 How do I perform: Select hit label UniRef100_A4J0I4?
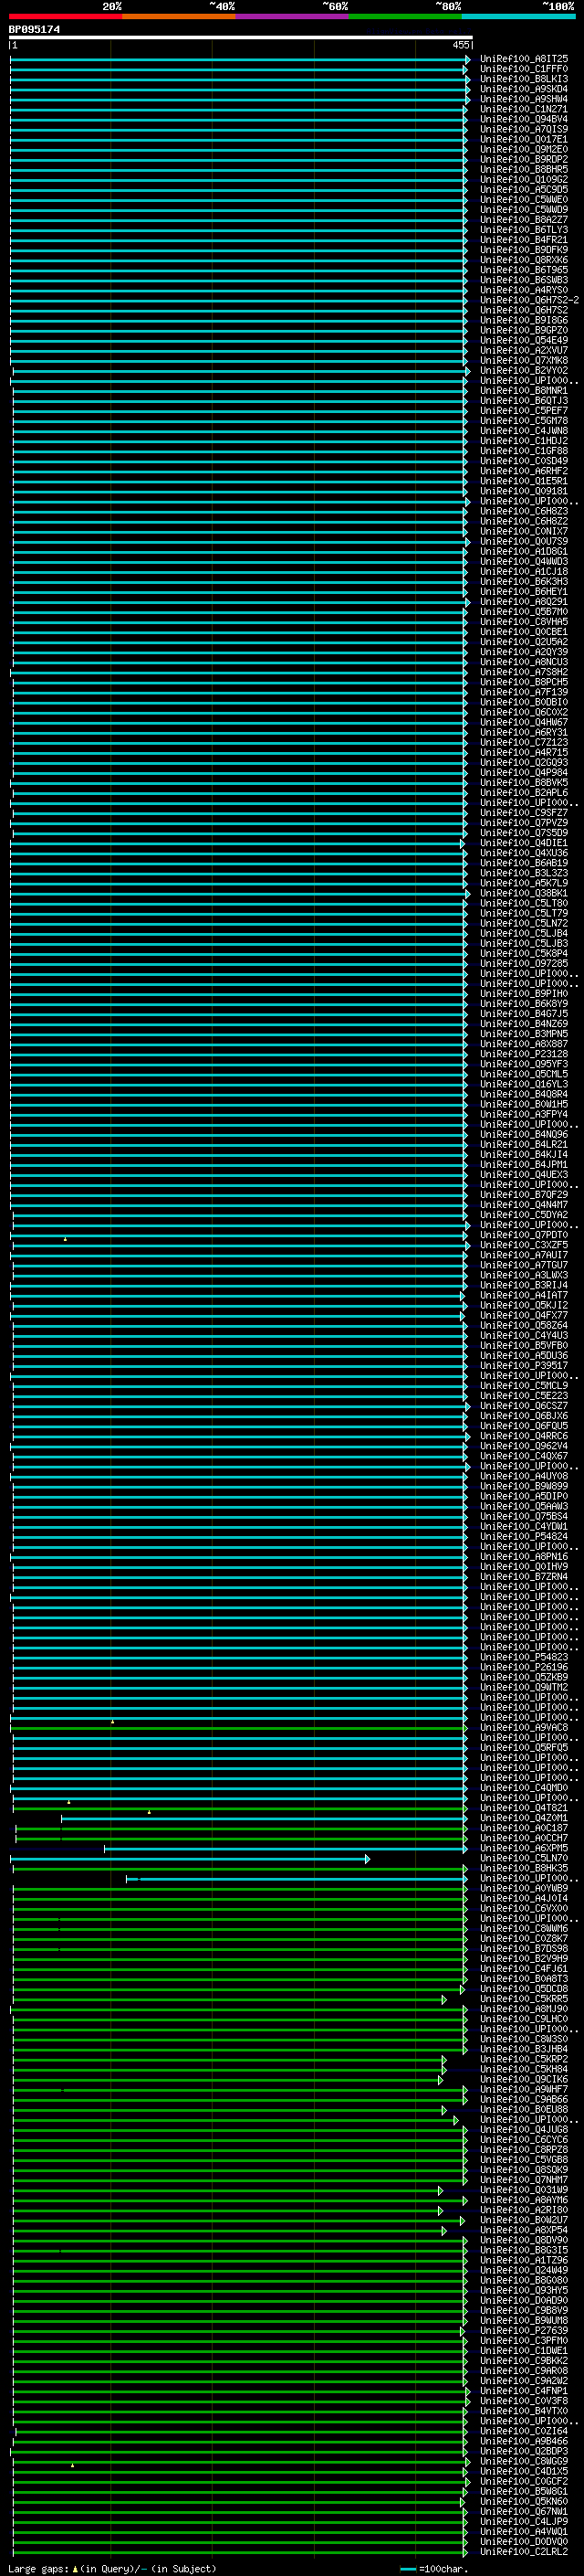(524, 1899)
